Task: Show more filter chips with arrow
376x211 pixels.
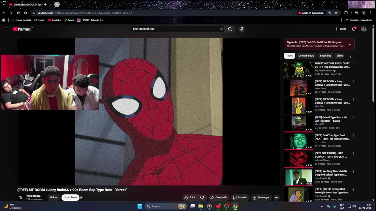Action: coord(350,56)
